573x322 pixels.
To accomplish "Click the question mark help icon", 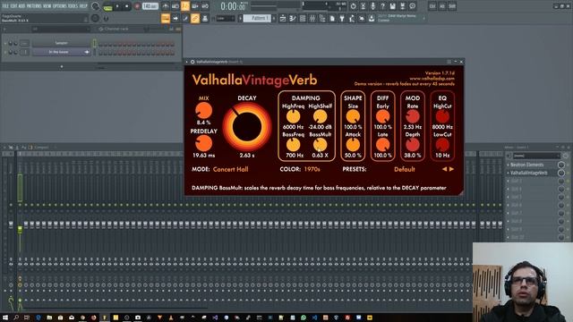I will pos(382,6).
